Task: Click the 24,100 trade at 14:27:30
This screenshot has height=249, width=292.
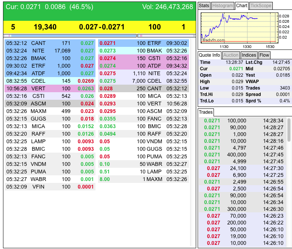Action: pos(243,168)
